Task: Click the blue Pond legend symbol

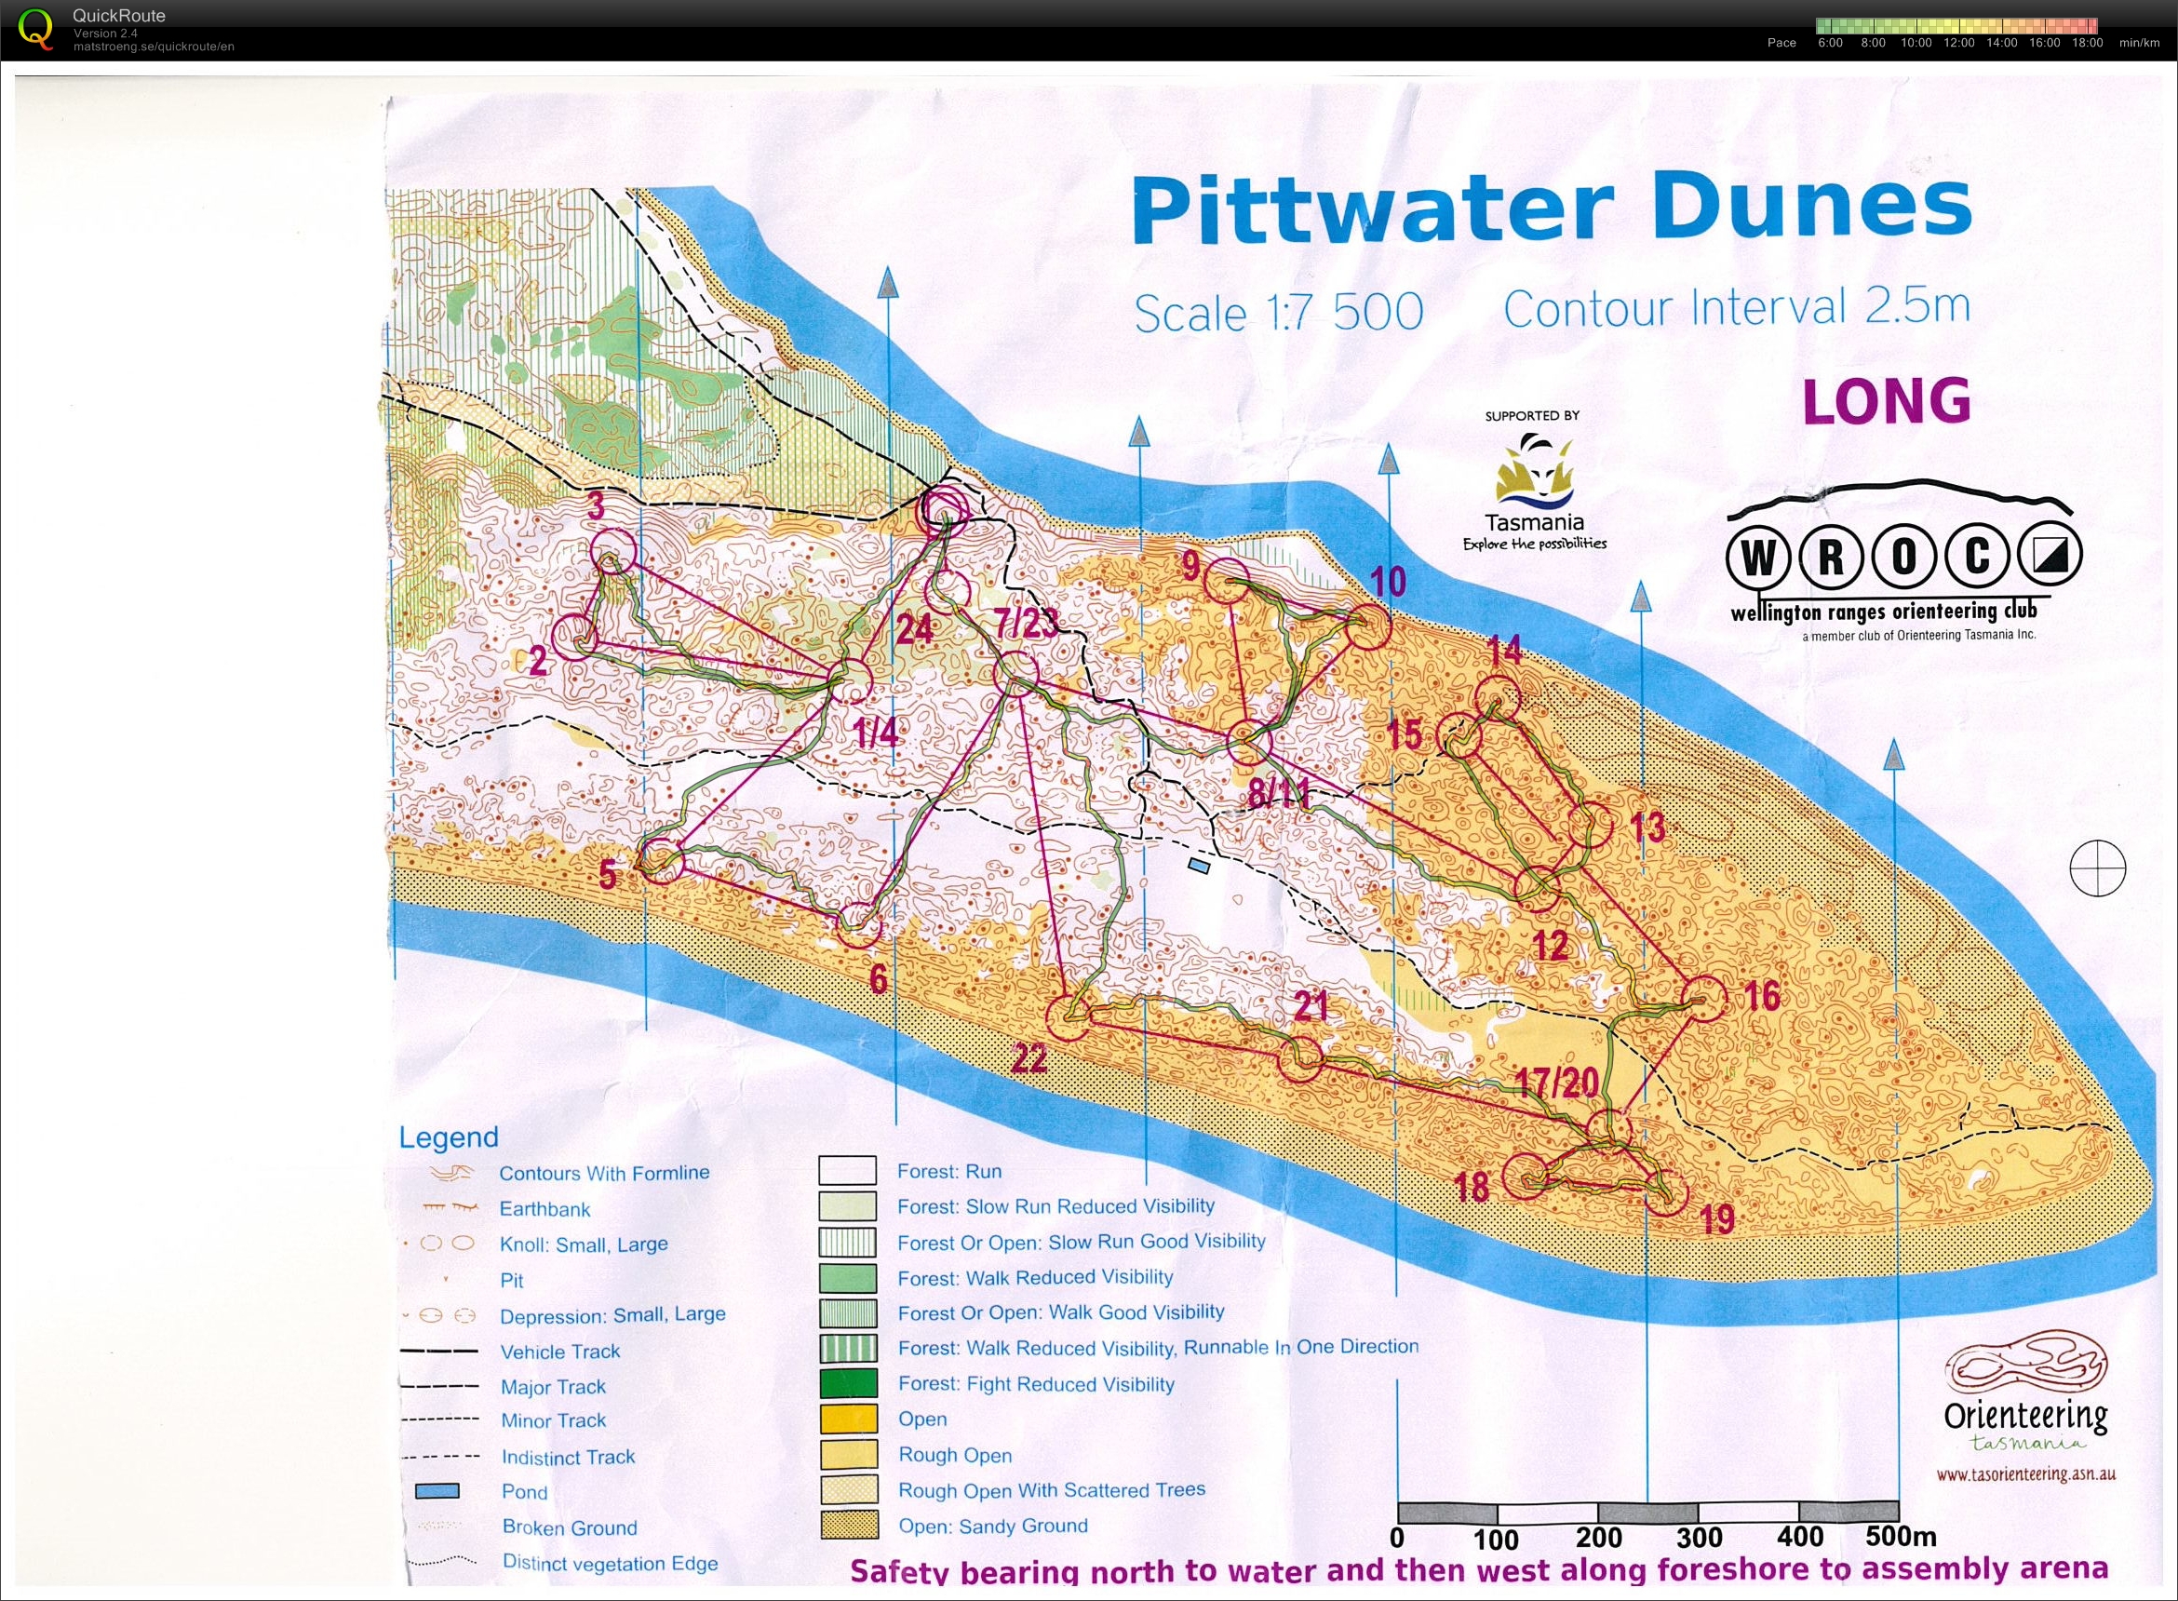Action: pyautogui.click(x=437, y=1491)
